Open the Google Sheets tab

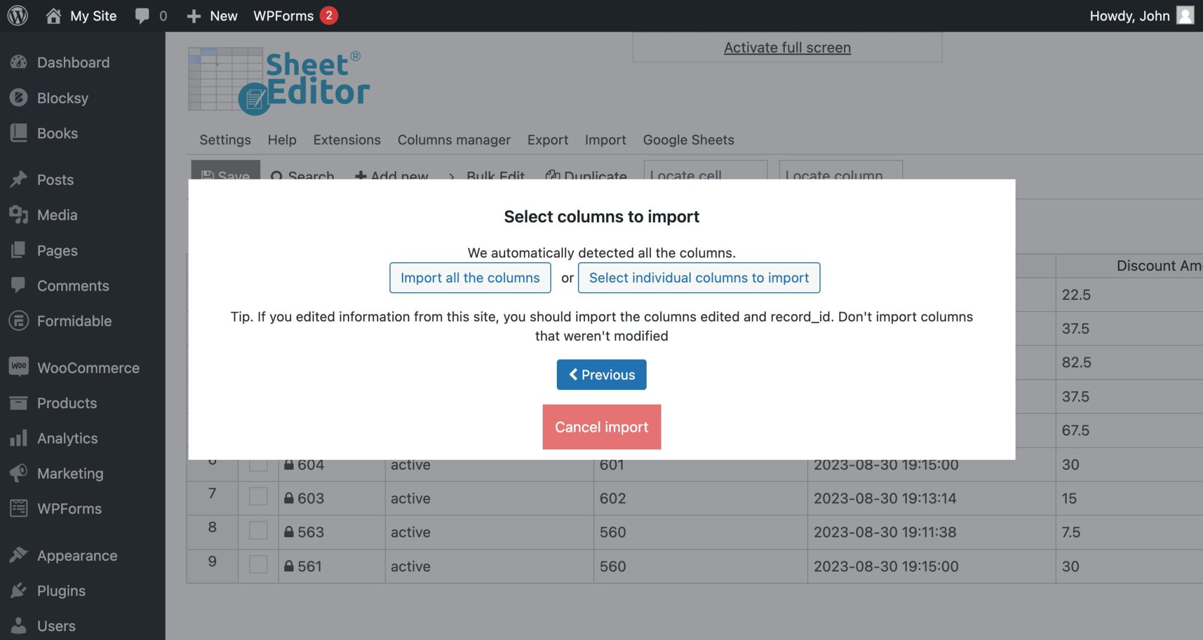click(x=688, y=140)
